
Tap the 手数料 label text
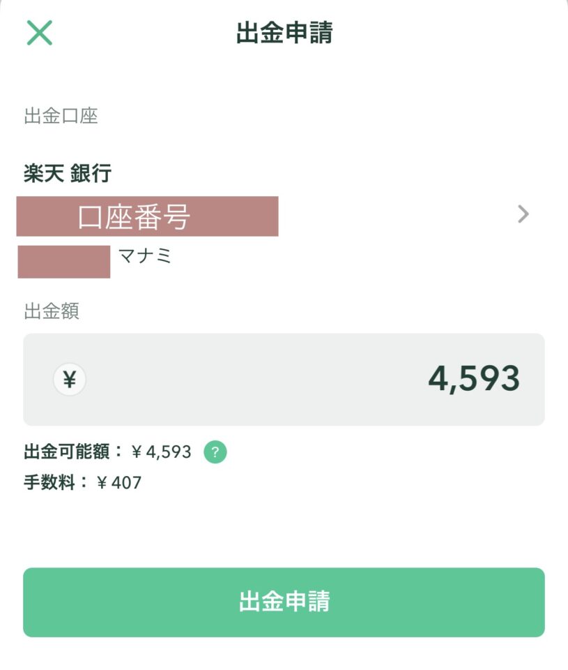[x=49, y=482]
